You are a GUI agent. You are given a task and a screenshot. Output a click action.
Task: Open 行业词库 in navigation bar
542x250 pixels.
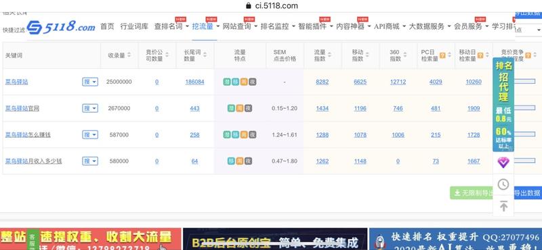click(134, 26)
